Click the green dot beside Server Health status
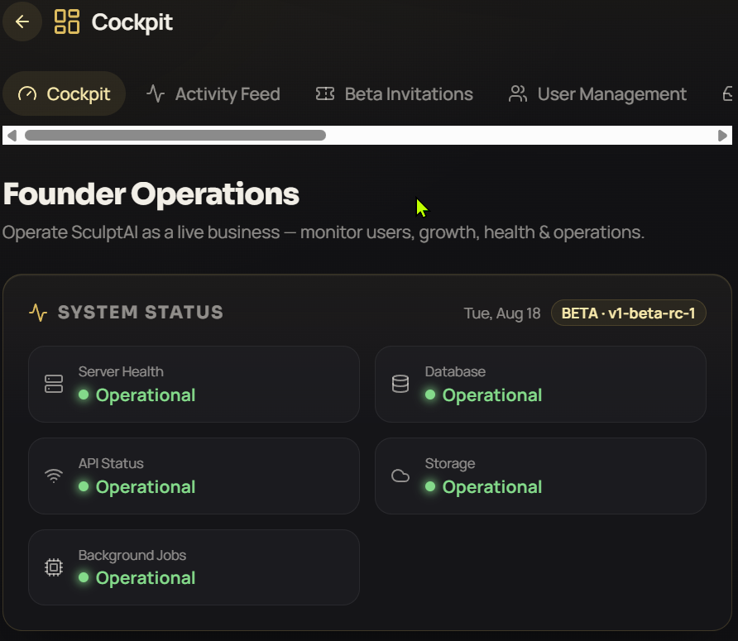The width and height of the screenshot is (738, 641). pyautogui.click(x=84, y=395)
